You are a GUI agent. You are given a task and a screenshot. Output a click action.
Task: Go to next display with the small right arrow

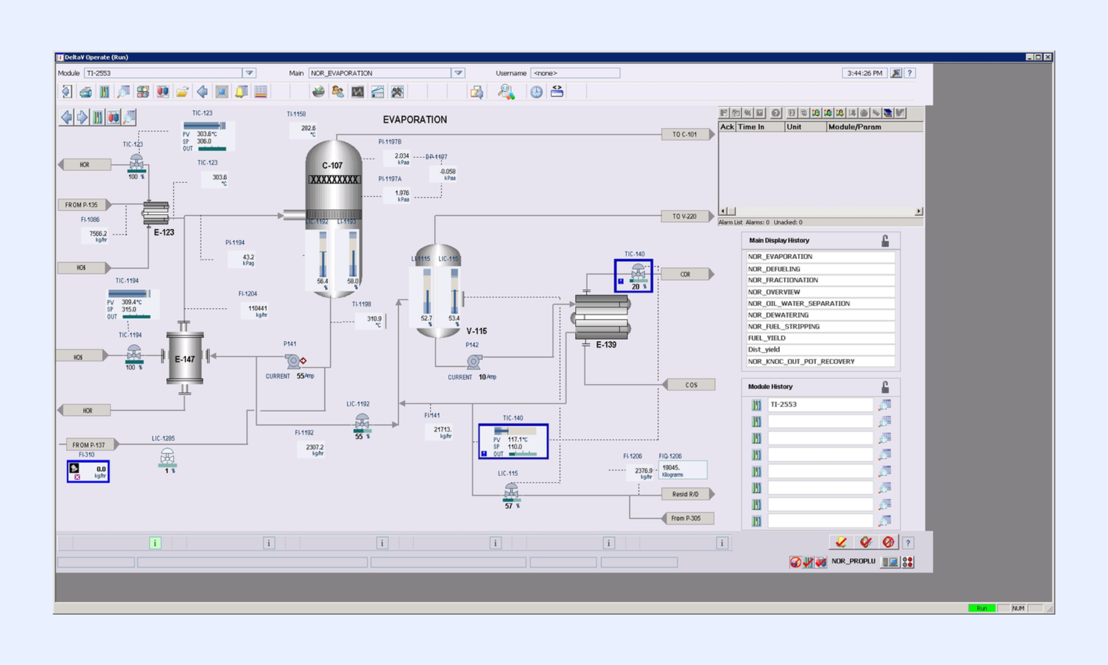coord(82,117)
